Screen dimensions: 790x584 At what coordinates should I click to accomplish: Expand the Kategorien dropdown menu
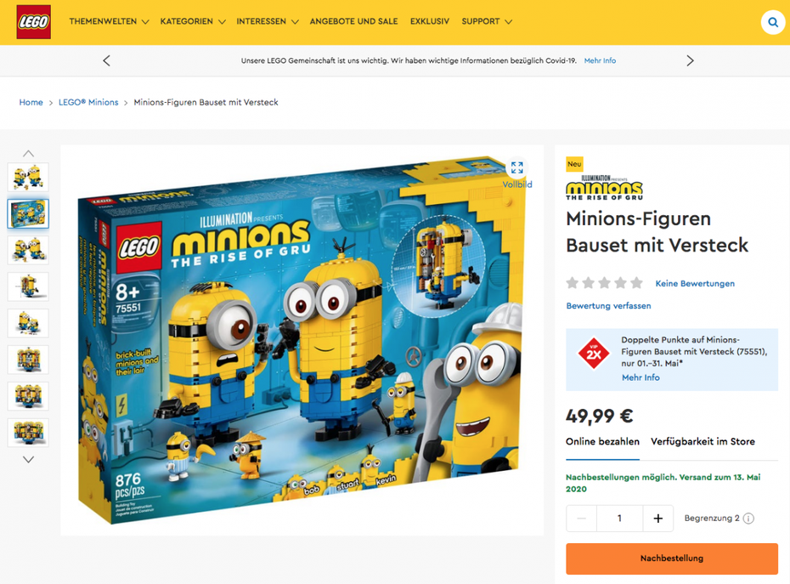[x=193, y=22]
